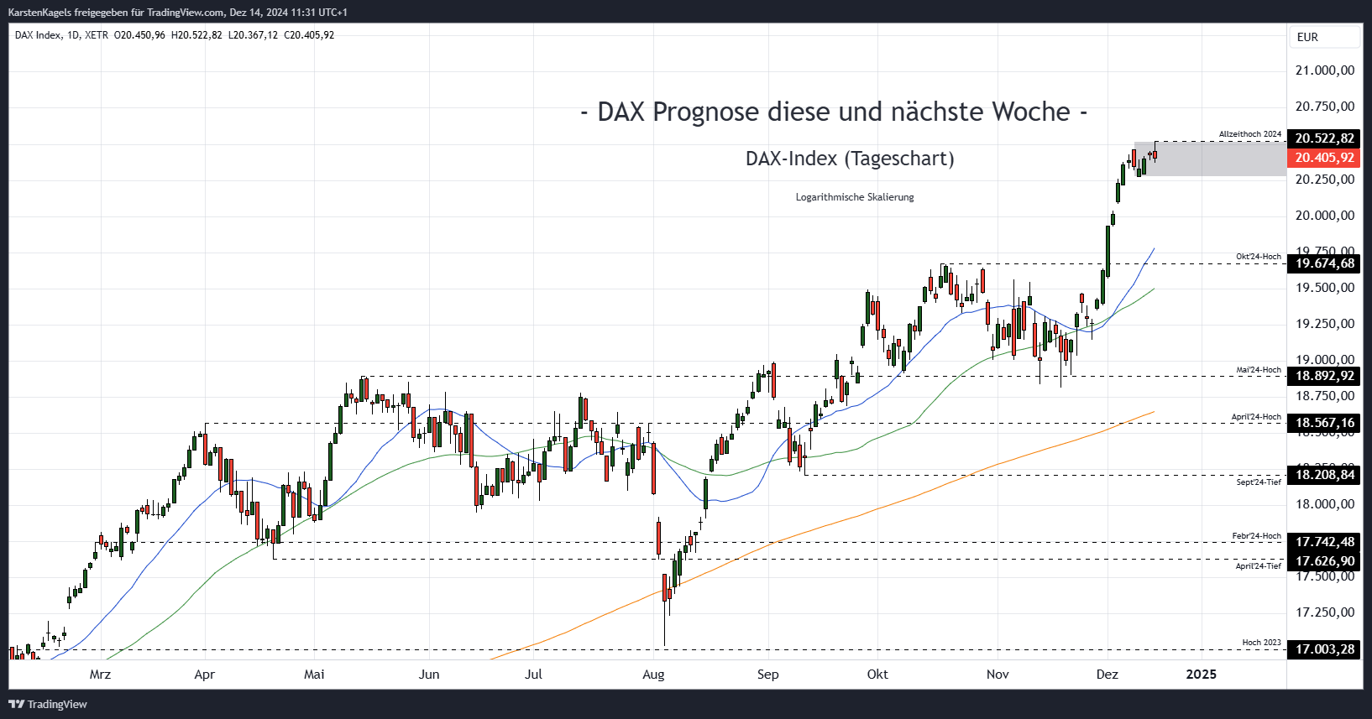The height and width of the screenshot is (719, 1372).
Task: Click the Mai label on time axis
Action: (314, 675)
